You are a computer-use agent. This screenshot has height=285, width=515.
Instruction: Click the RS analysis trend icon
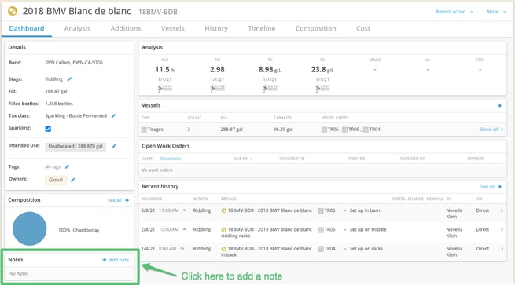(x=322, y=88)
